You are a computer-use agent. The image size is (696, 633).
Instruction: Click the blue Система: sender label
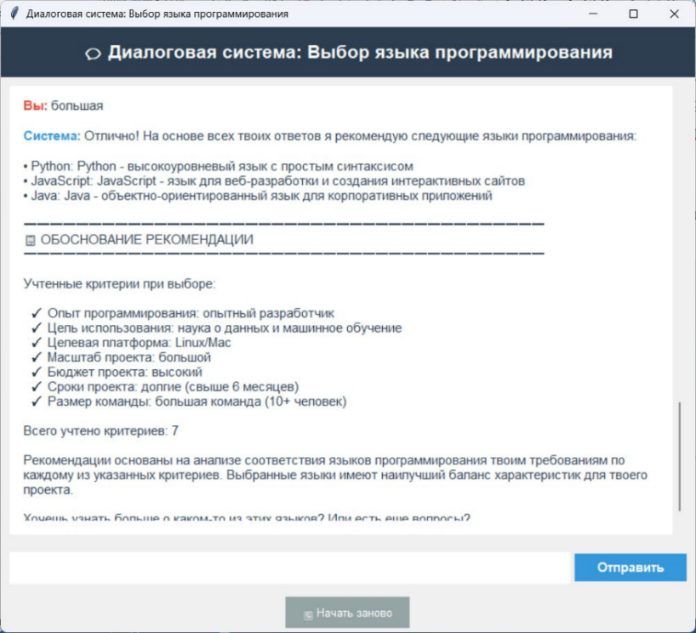pyautogui.click(x=52, y=136)
